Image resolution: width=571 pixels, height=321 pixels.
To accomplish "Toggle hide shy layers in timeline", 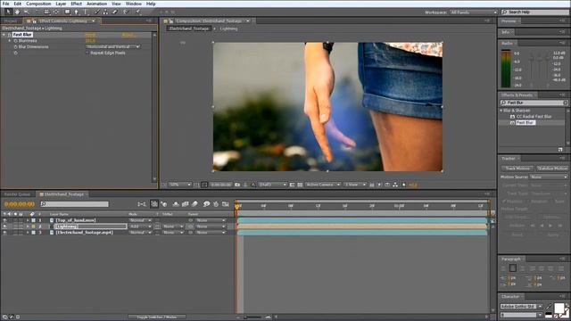I will tap(176, 204).
